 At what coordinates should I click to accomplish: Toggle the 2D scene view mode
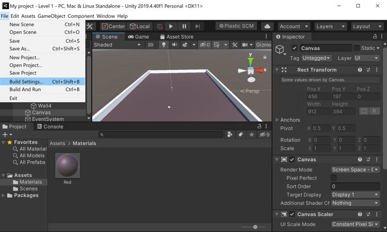(150, 45)
